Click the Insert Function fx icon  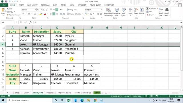(x=31, y=22)
